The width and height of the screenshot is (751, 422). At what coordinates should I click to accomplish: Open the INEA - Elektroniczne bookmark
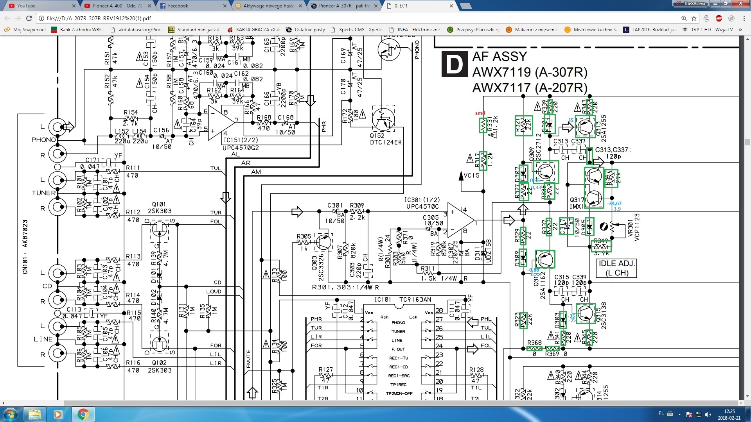coord(415,29)
